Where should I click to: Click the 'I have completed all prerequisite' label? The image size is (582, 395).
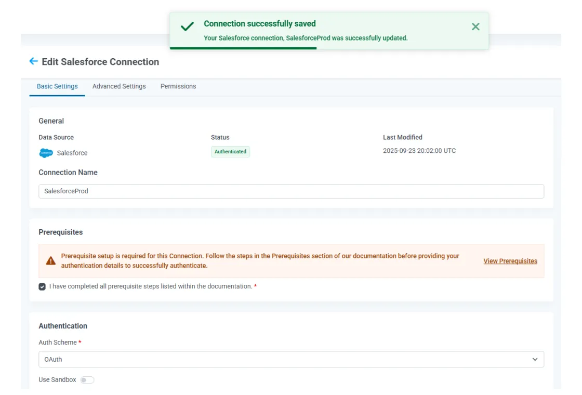pos(151,286)
